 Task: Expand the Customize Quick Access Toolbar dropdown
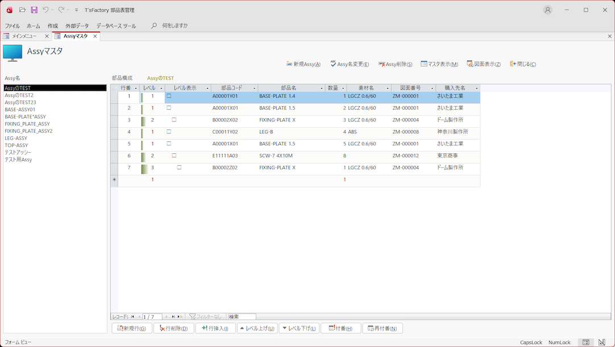click(77, 10)
